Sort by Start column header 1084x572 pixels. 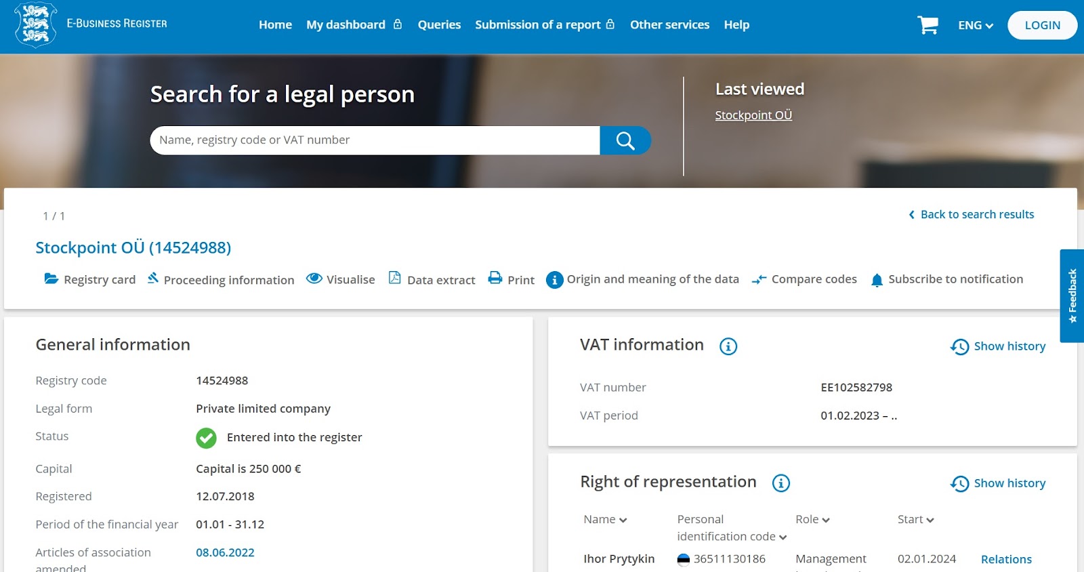tap(916, 520)
